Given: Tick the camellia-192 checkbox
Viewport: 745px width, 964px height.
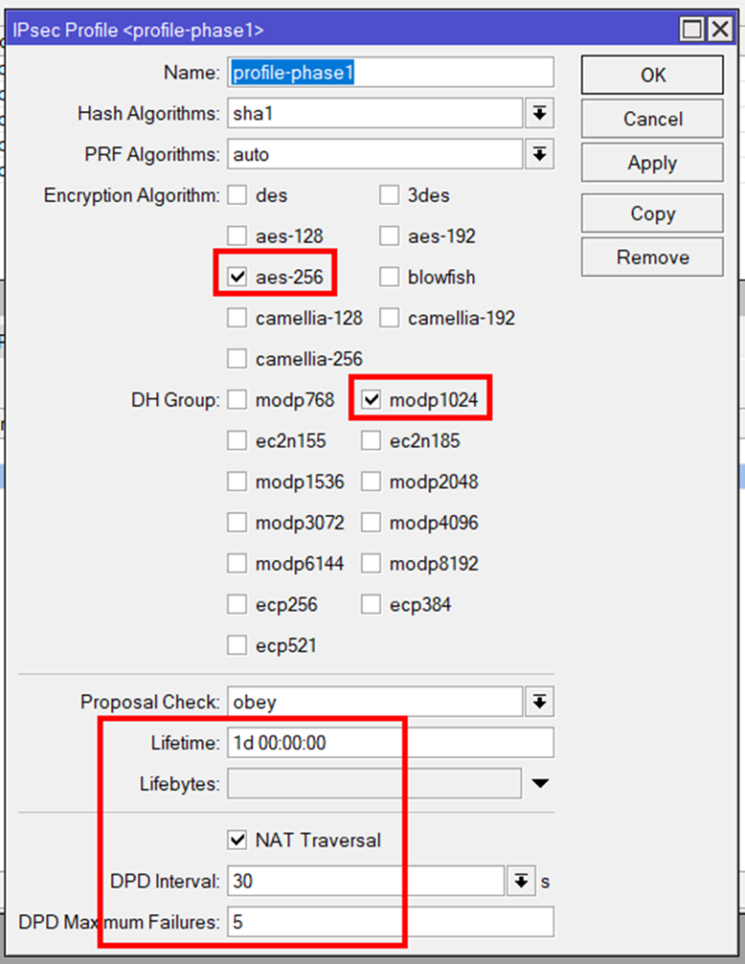Looking at the screenshot, I should (x=389, y=318).
